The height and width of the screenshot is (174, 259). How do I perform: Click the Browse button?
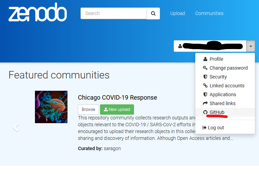pos(88,110)
